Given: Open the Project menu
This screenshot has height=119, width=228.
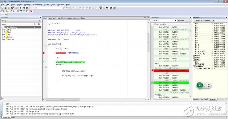Looking at the screenshot, I should 19,5.
